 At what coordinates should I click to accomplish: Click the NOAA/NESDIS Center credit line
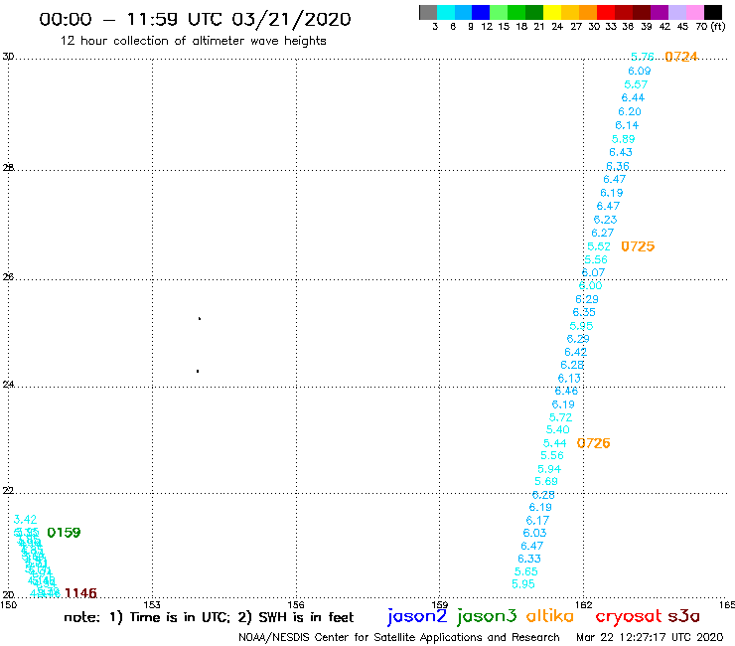(x=399, y=637)
